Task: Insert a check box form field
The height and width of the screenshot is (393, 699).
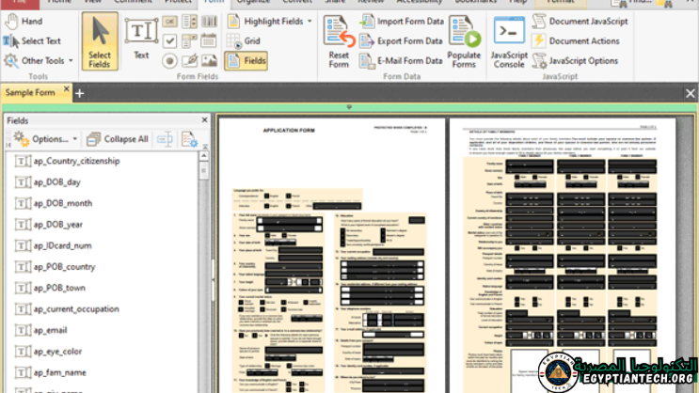Action: coord(169,41)
